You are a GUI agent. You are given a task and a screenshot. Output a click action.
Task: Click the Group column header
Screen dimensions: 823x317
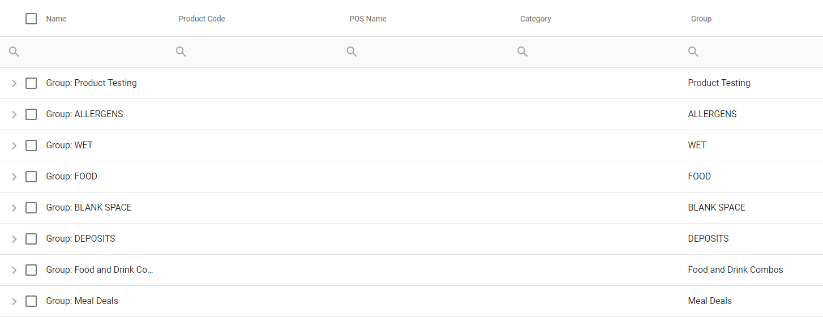pyautogui.click(x=701, y=19)
